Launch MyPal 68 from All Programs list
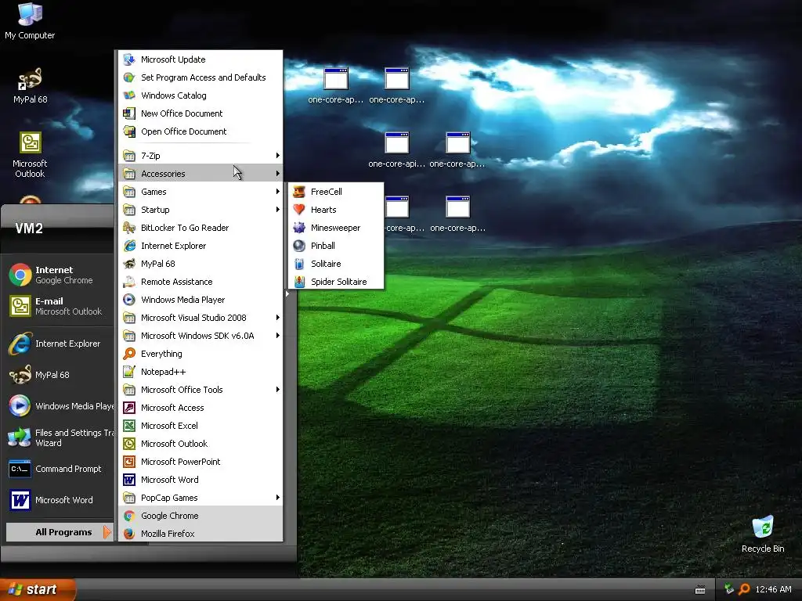Image resolution: width=802 pixels, height=601 pixels. pyautogui.click(x=200, y=264)
